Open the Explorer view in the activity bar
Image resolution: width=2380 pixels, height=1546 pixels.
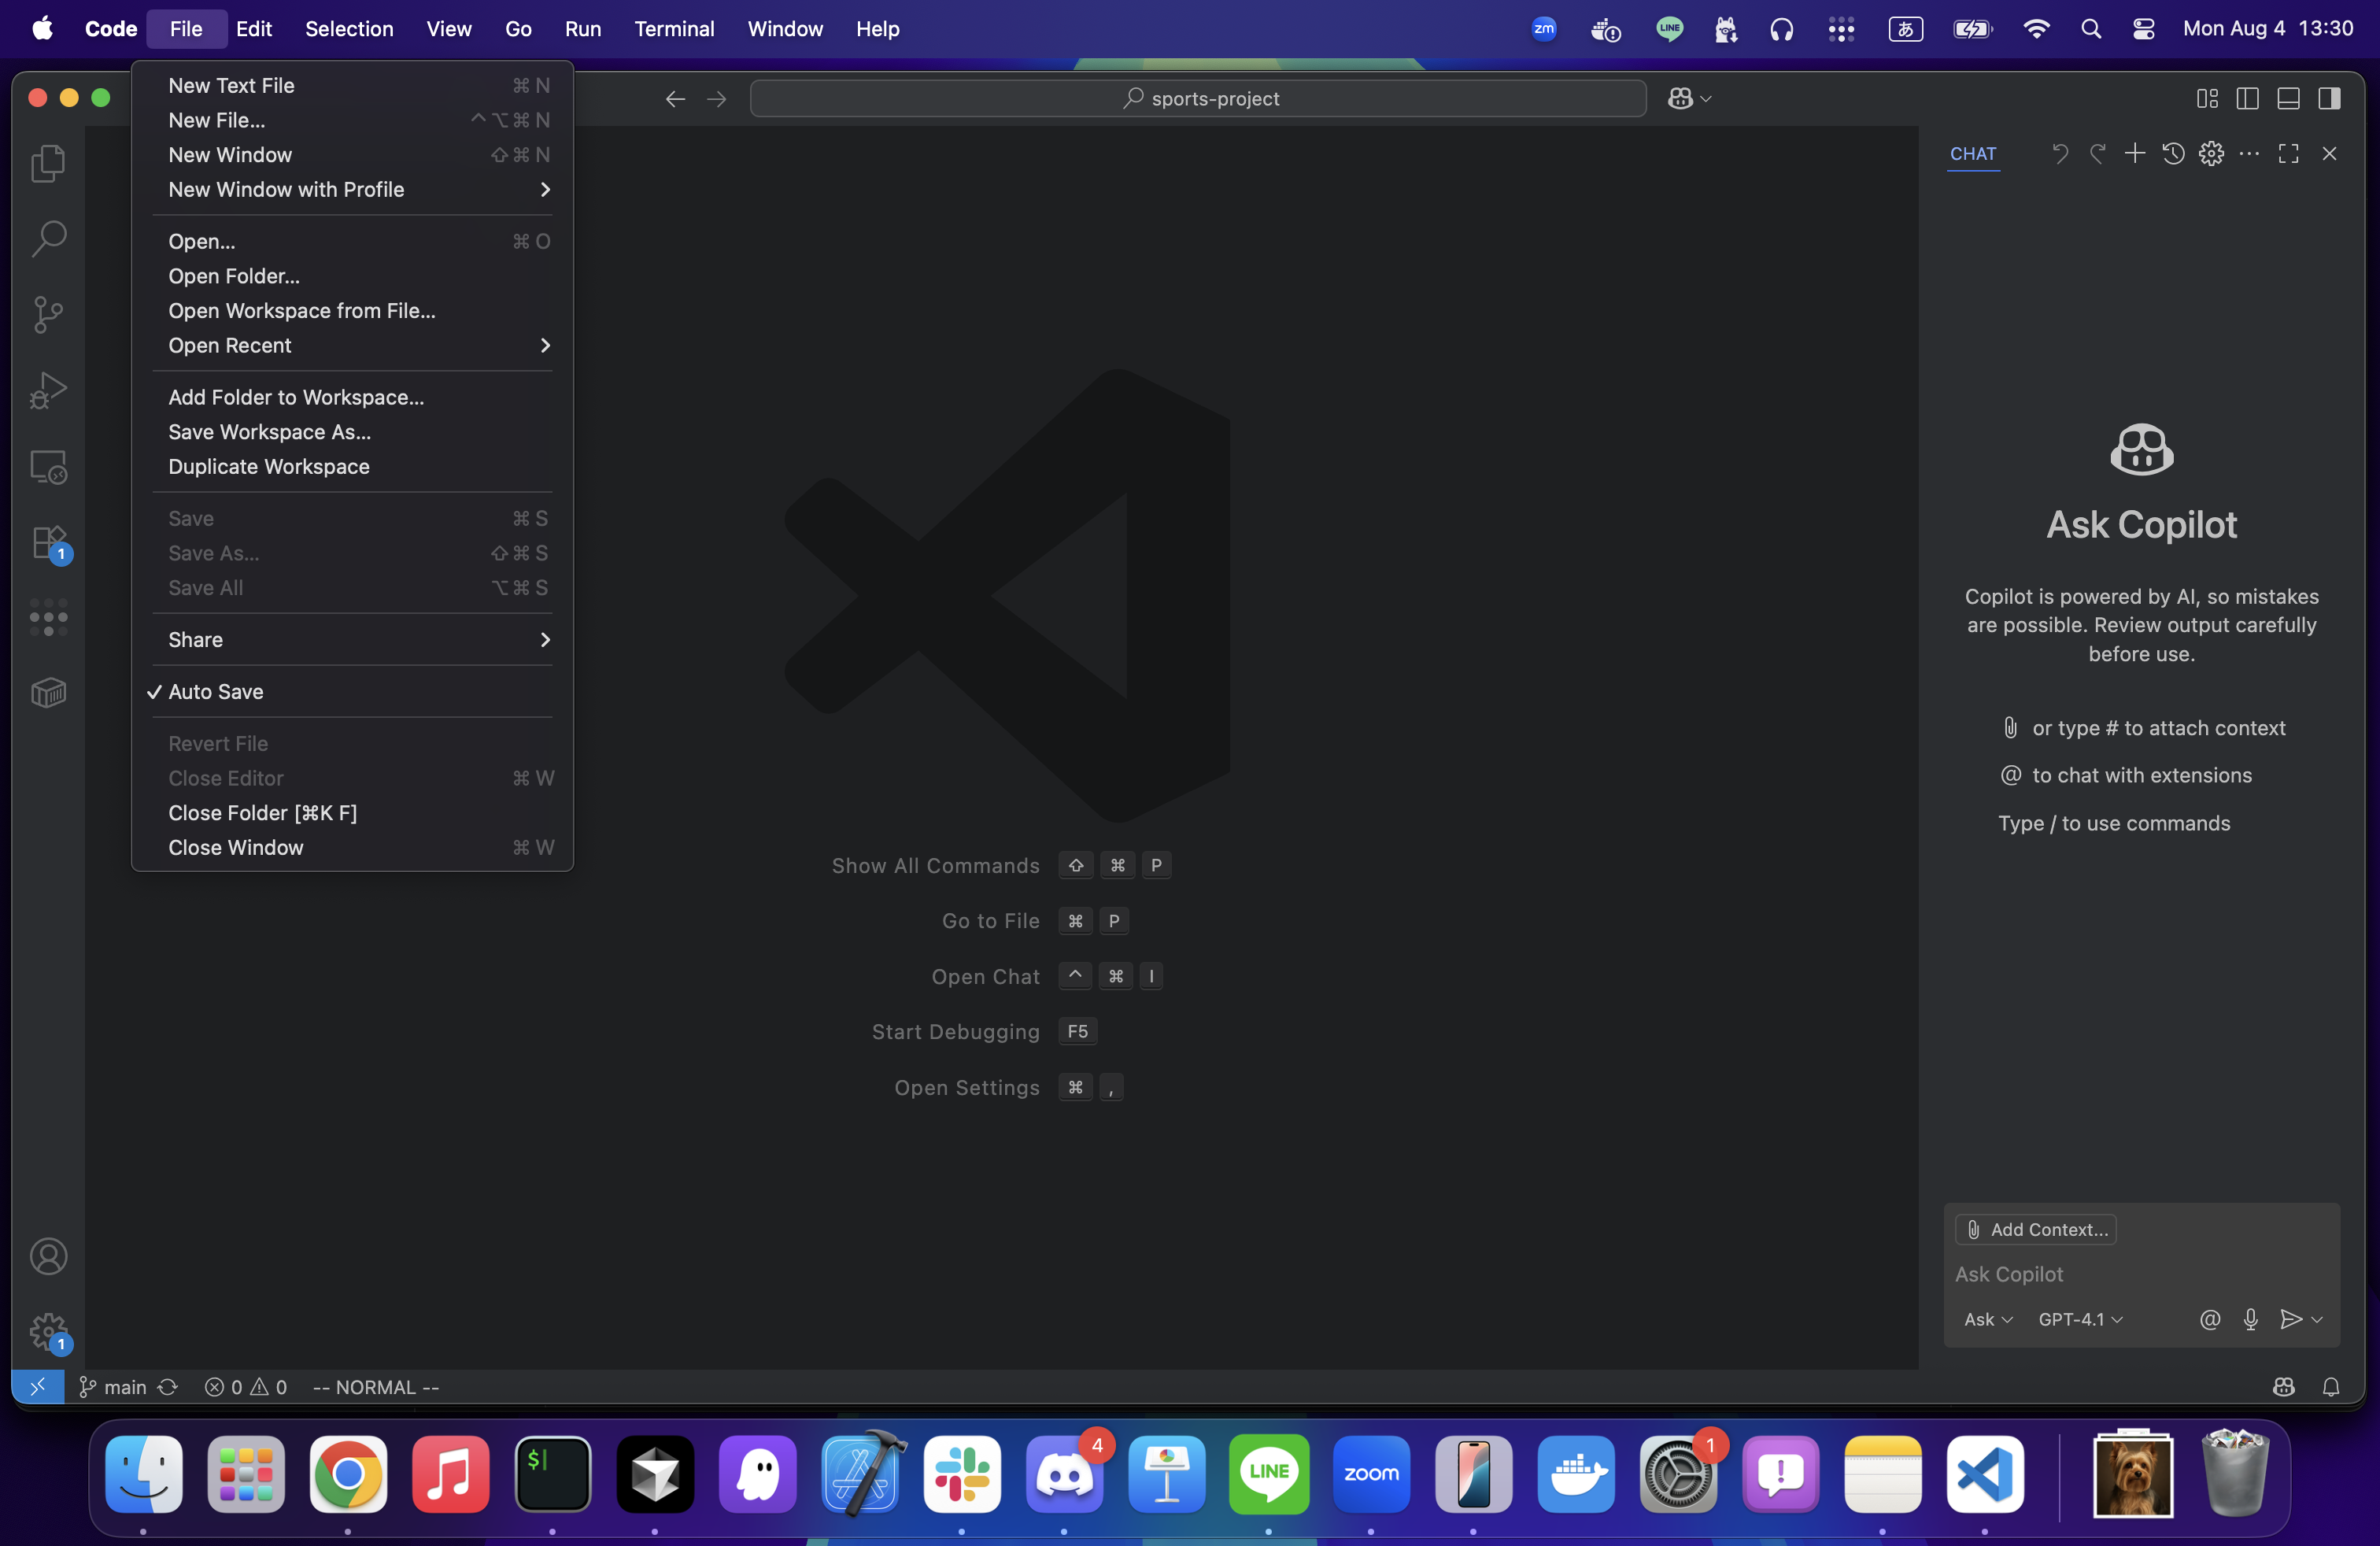[47, 162]
